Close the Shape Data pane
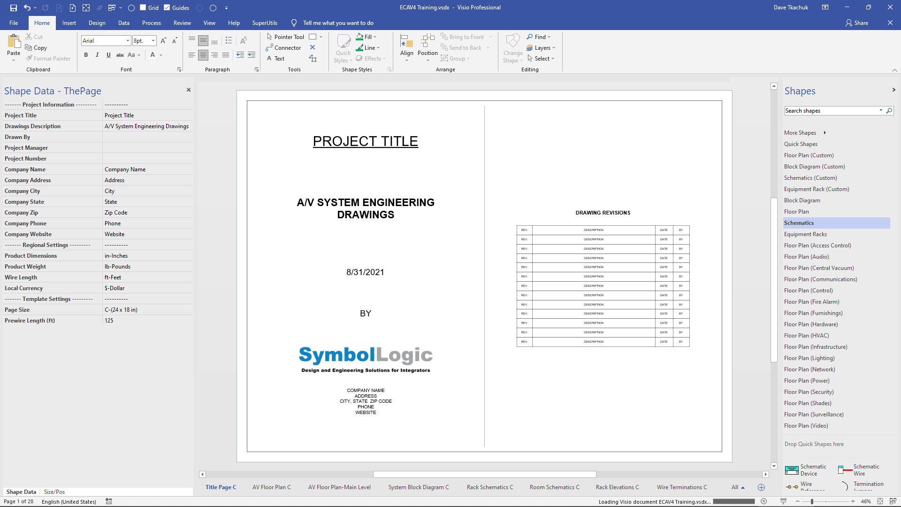Image resolution: width=901 pixels, height=507 pixels. click(189, 90)
